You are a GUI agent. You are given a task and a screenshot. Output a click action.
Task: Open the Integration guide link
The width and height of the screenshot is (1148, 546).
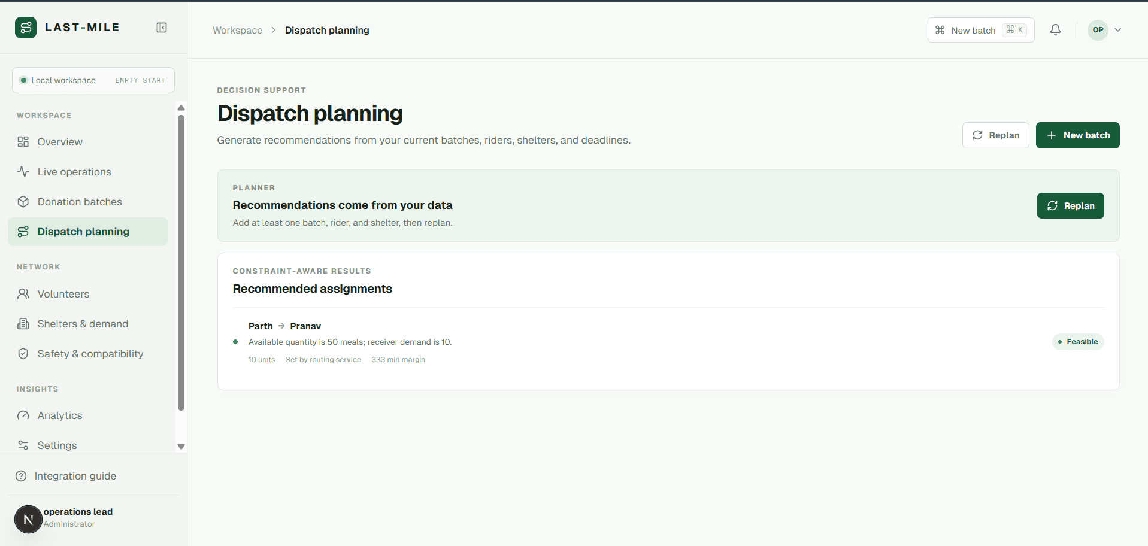pos(75,476)
